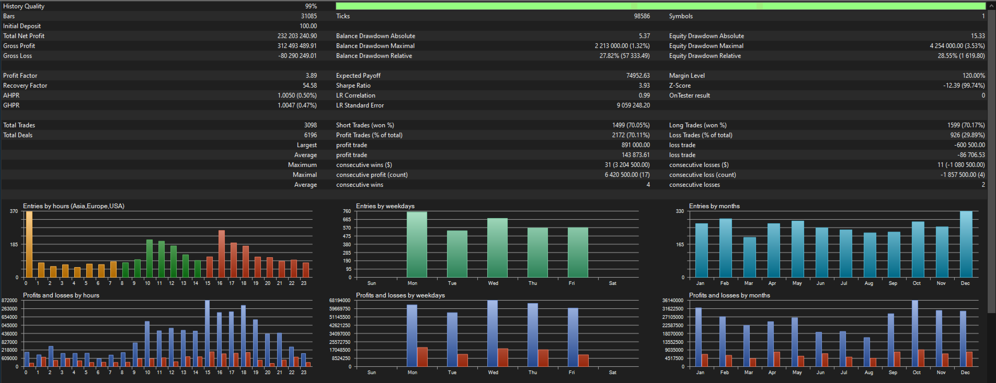This screenshot has width=996, height=383.
Task: Select Balance Drawdown Absolute value "5.37"
Action: (x=644, y=36)
